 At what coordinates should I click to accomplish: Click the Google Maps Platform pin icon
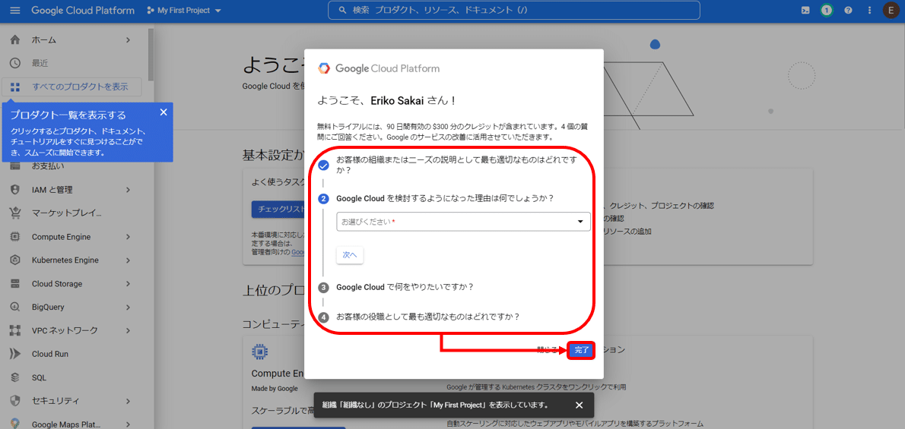pyautogui.click(x=15, y=424)
